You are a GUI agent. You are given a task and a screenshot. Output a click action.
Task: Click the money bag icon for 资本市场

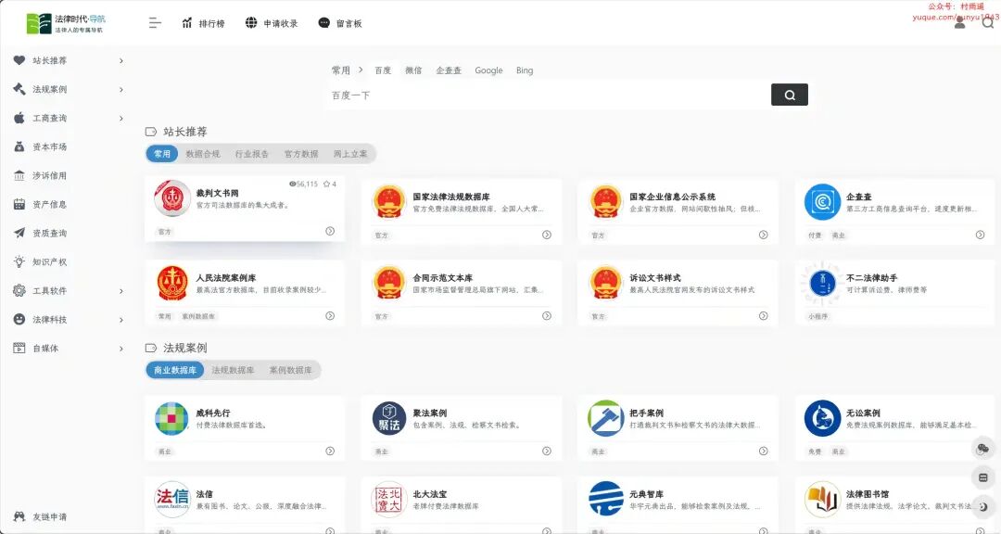click(x=19, y=146)
